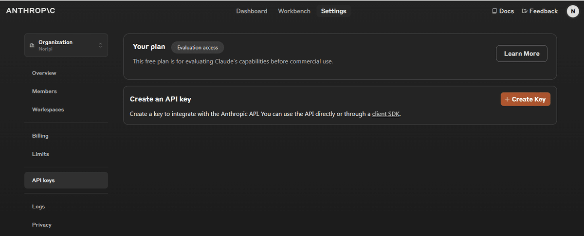
Task: View the Limits page
Action: pos(40,154)
